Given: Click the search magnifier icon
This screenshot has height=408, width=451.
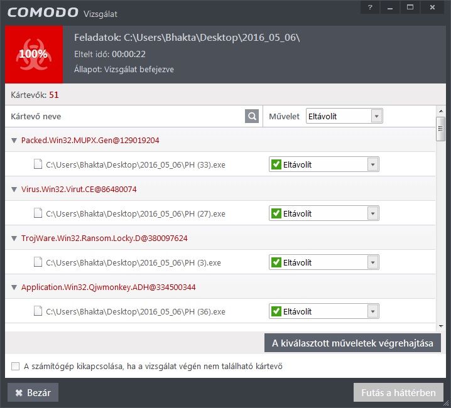Looking at the screenshot, I should (x=252, y=116).
